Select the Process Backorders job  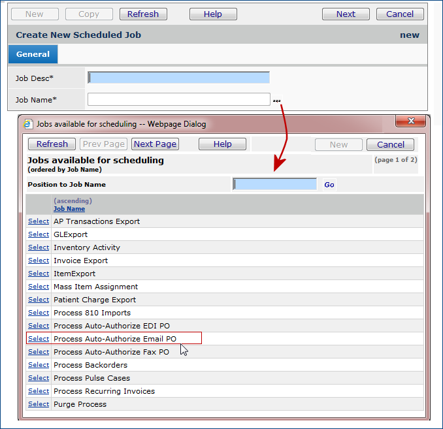tap(39, 365)
